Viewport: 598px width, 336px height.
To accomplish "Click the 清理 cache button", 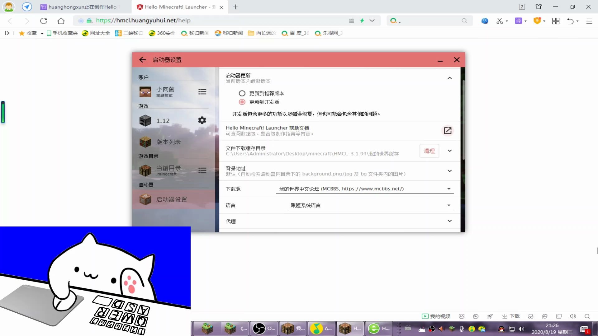I will [429, 151].
